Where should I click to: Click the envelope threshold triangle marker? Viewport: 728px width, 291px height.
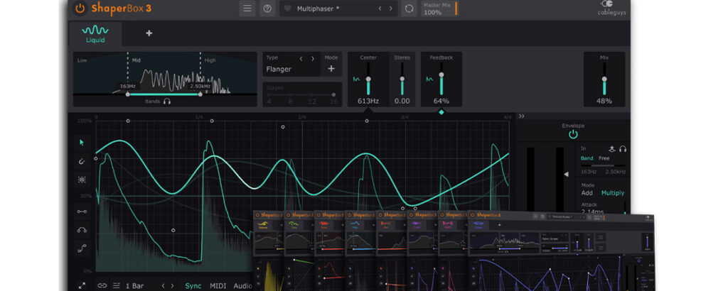click(566, 174)
